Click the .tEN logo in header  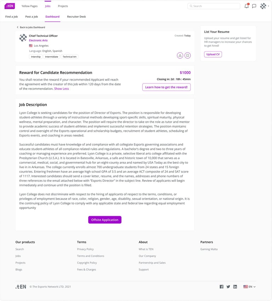(10, 6)
